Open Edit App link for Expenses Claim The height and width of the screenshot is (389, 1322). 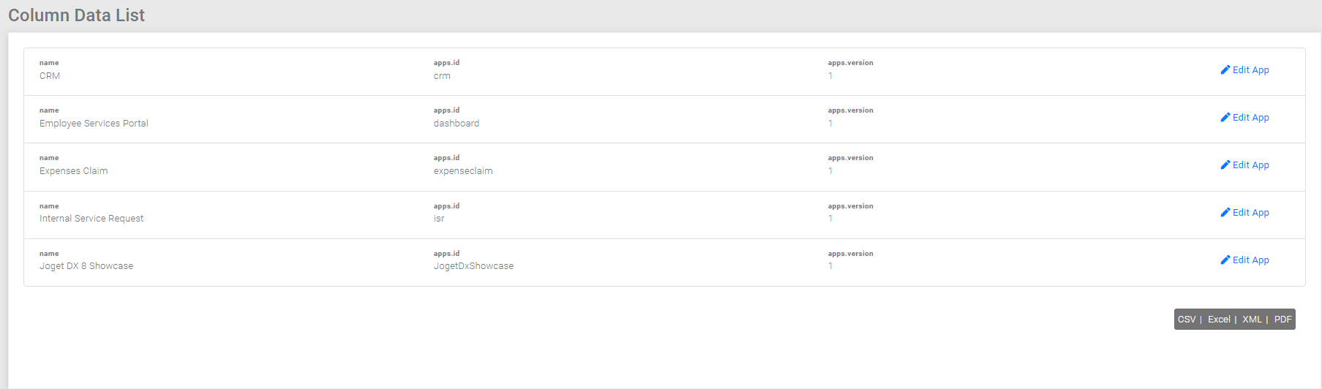tap(1250, 165)
